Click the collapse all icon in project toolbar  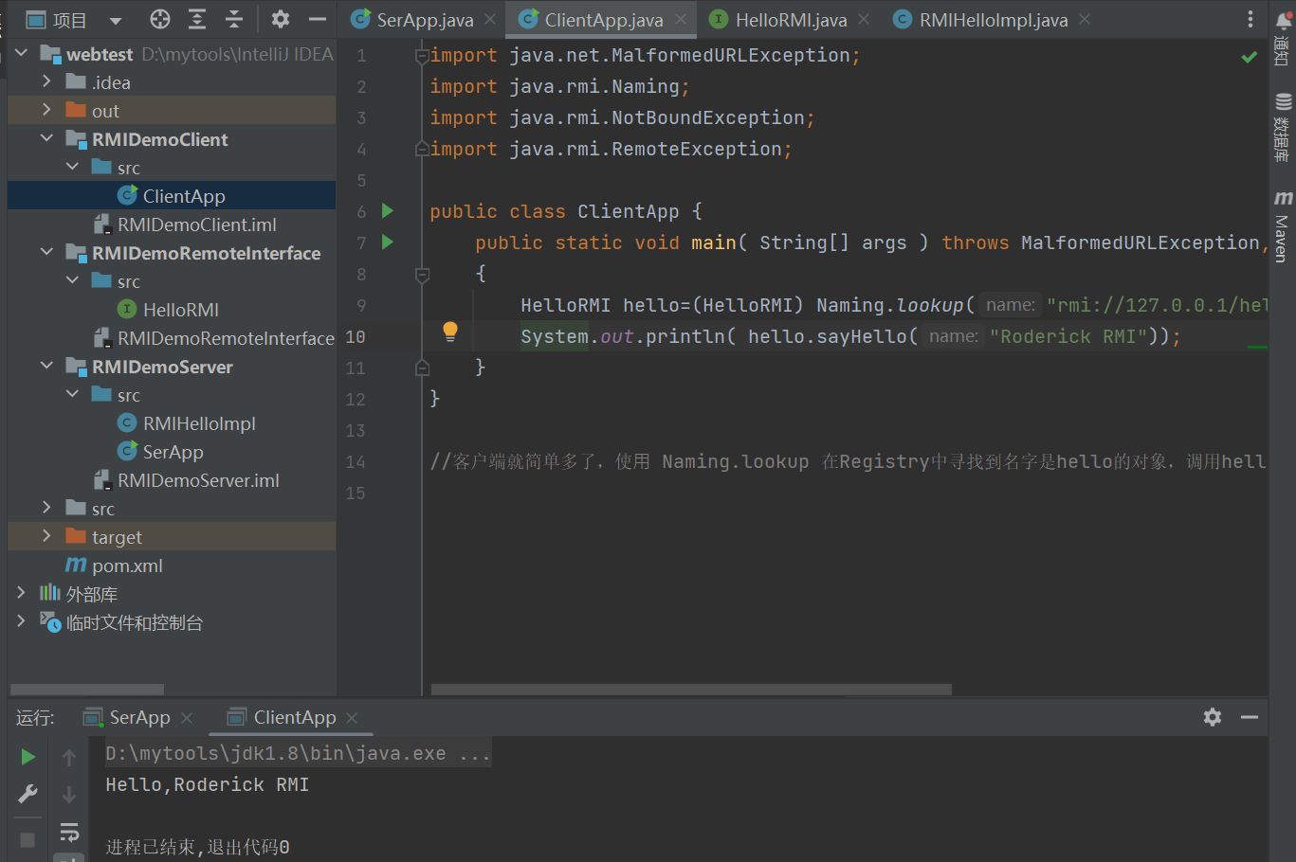[x=234, y=19]
